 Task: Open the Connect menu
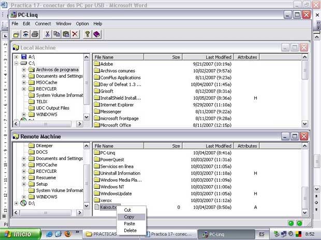pyautogui.click(x=43, y=24)
